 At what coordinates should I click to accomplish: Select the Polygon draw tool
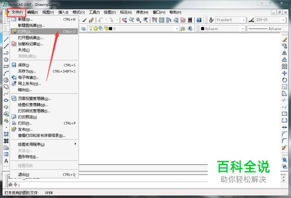click(x=6, y=60)
